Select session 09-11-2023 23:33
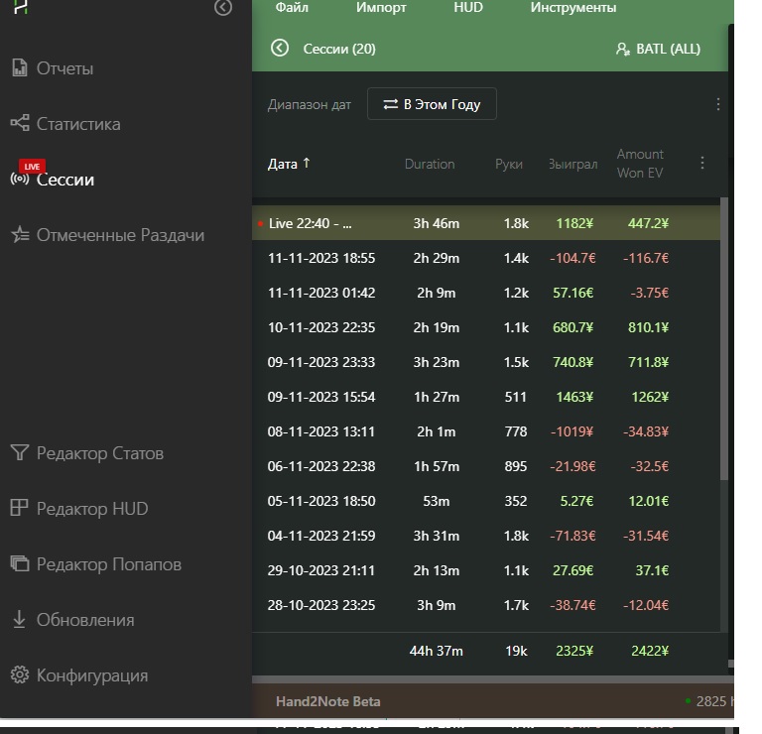Image resolution: width=762 pixels, height=734 pixels. [486, 362]
